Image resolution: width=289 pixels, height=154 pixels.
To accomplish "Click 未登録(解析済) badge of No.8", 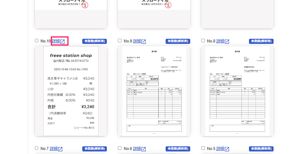I will (261, 41).
